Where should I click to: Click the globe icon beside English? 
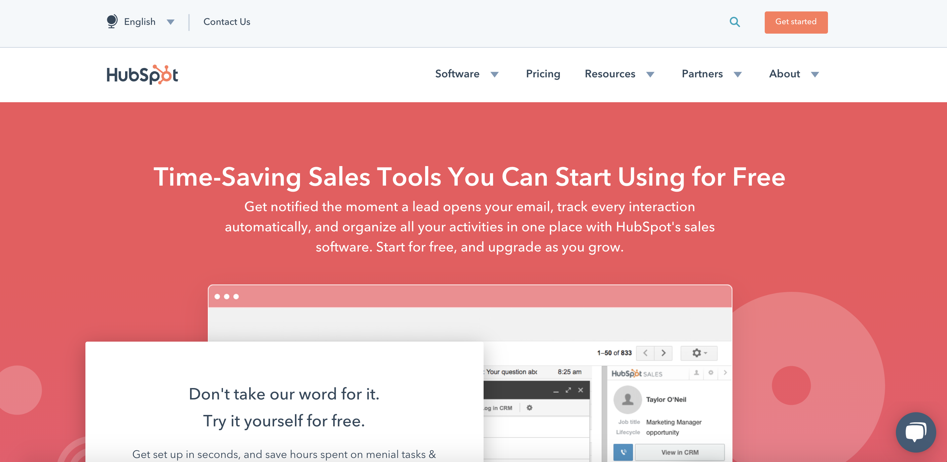[112, 21]
